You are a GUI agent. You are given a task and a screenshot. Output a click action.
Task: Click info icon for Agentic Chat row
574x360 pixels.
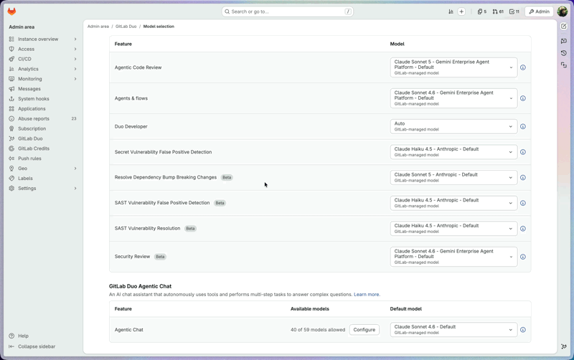pos(523,330)
